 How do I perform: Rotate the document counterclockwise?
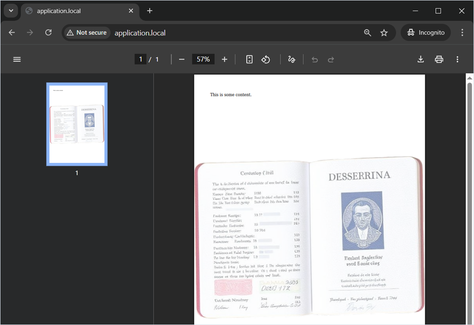click(x=266, y=59)
